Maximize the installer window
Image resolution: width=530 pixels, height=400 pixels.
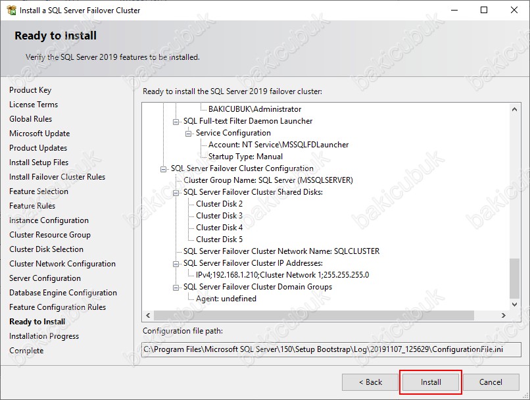point(484,10)
